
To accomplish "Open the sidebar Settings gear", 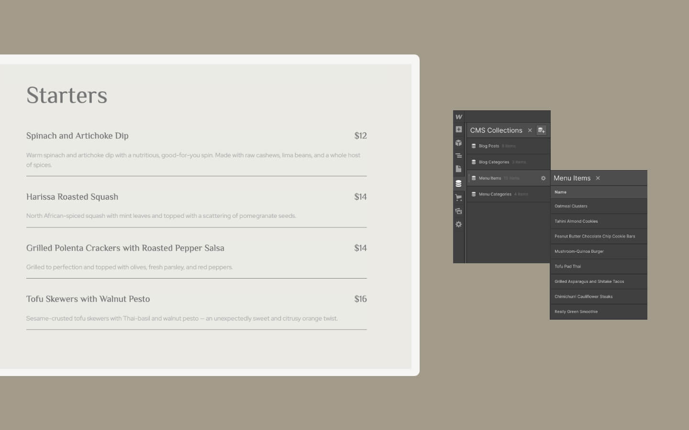I will coord(458,224).
